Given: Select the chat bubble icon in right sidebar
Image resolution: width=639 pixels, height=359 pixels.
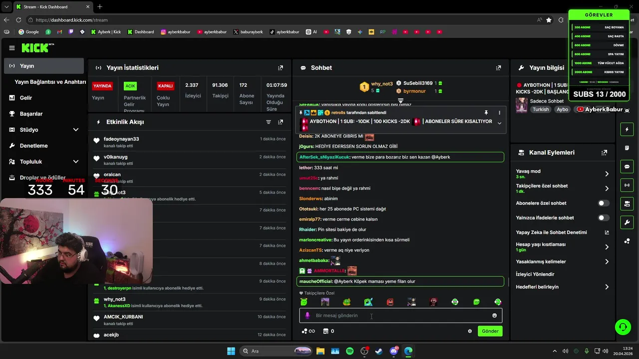Looking at the screenshot, I should 627,167.
